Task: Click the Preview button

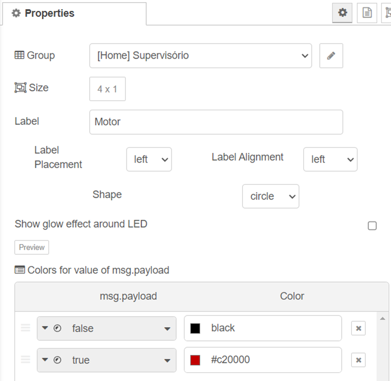Action: 32,247
